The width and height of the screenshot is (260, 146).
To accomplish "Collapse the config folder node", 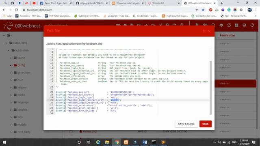I will (x=11, y=65).
